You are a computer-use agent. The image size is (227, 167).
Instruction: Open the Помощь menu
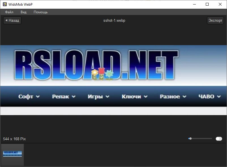click(x=40, y=12)
